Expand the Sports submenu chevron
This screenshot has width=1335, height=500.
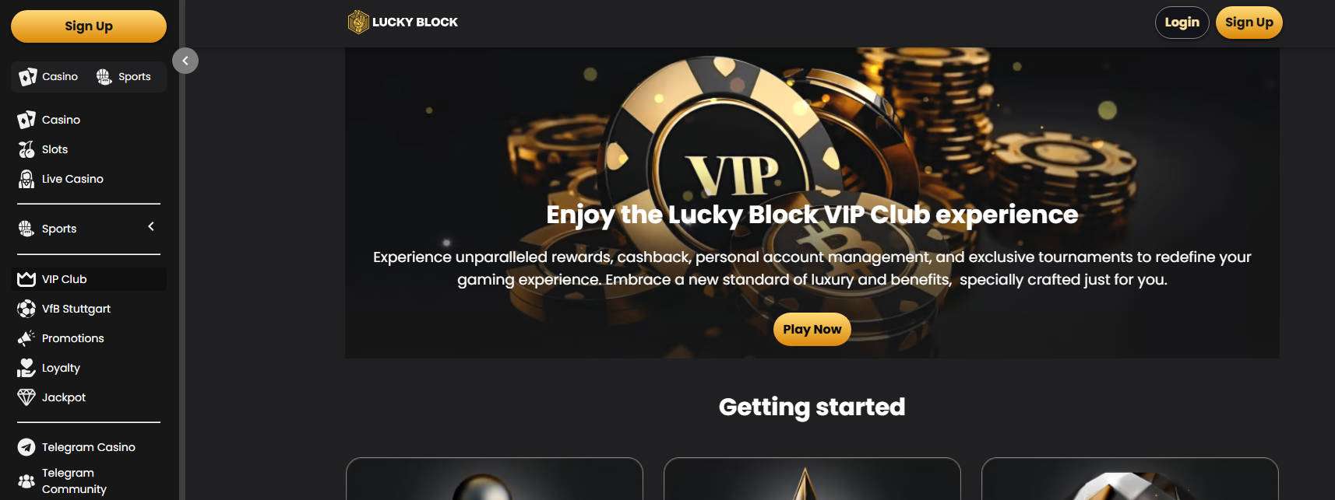click(x=151, y=226)
